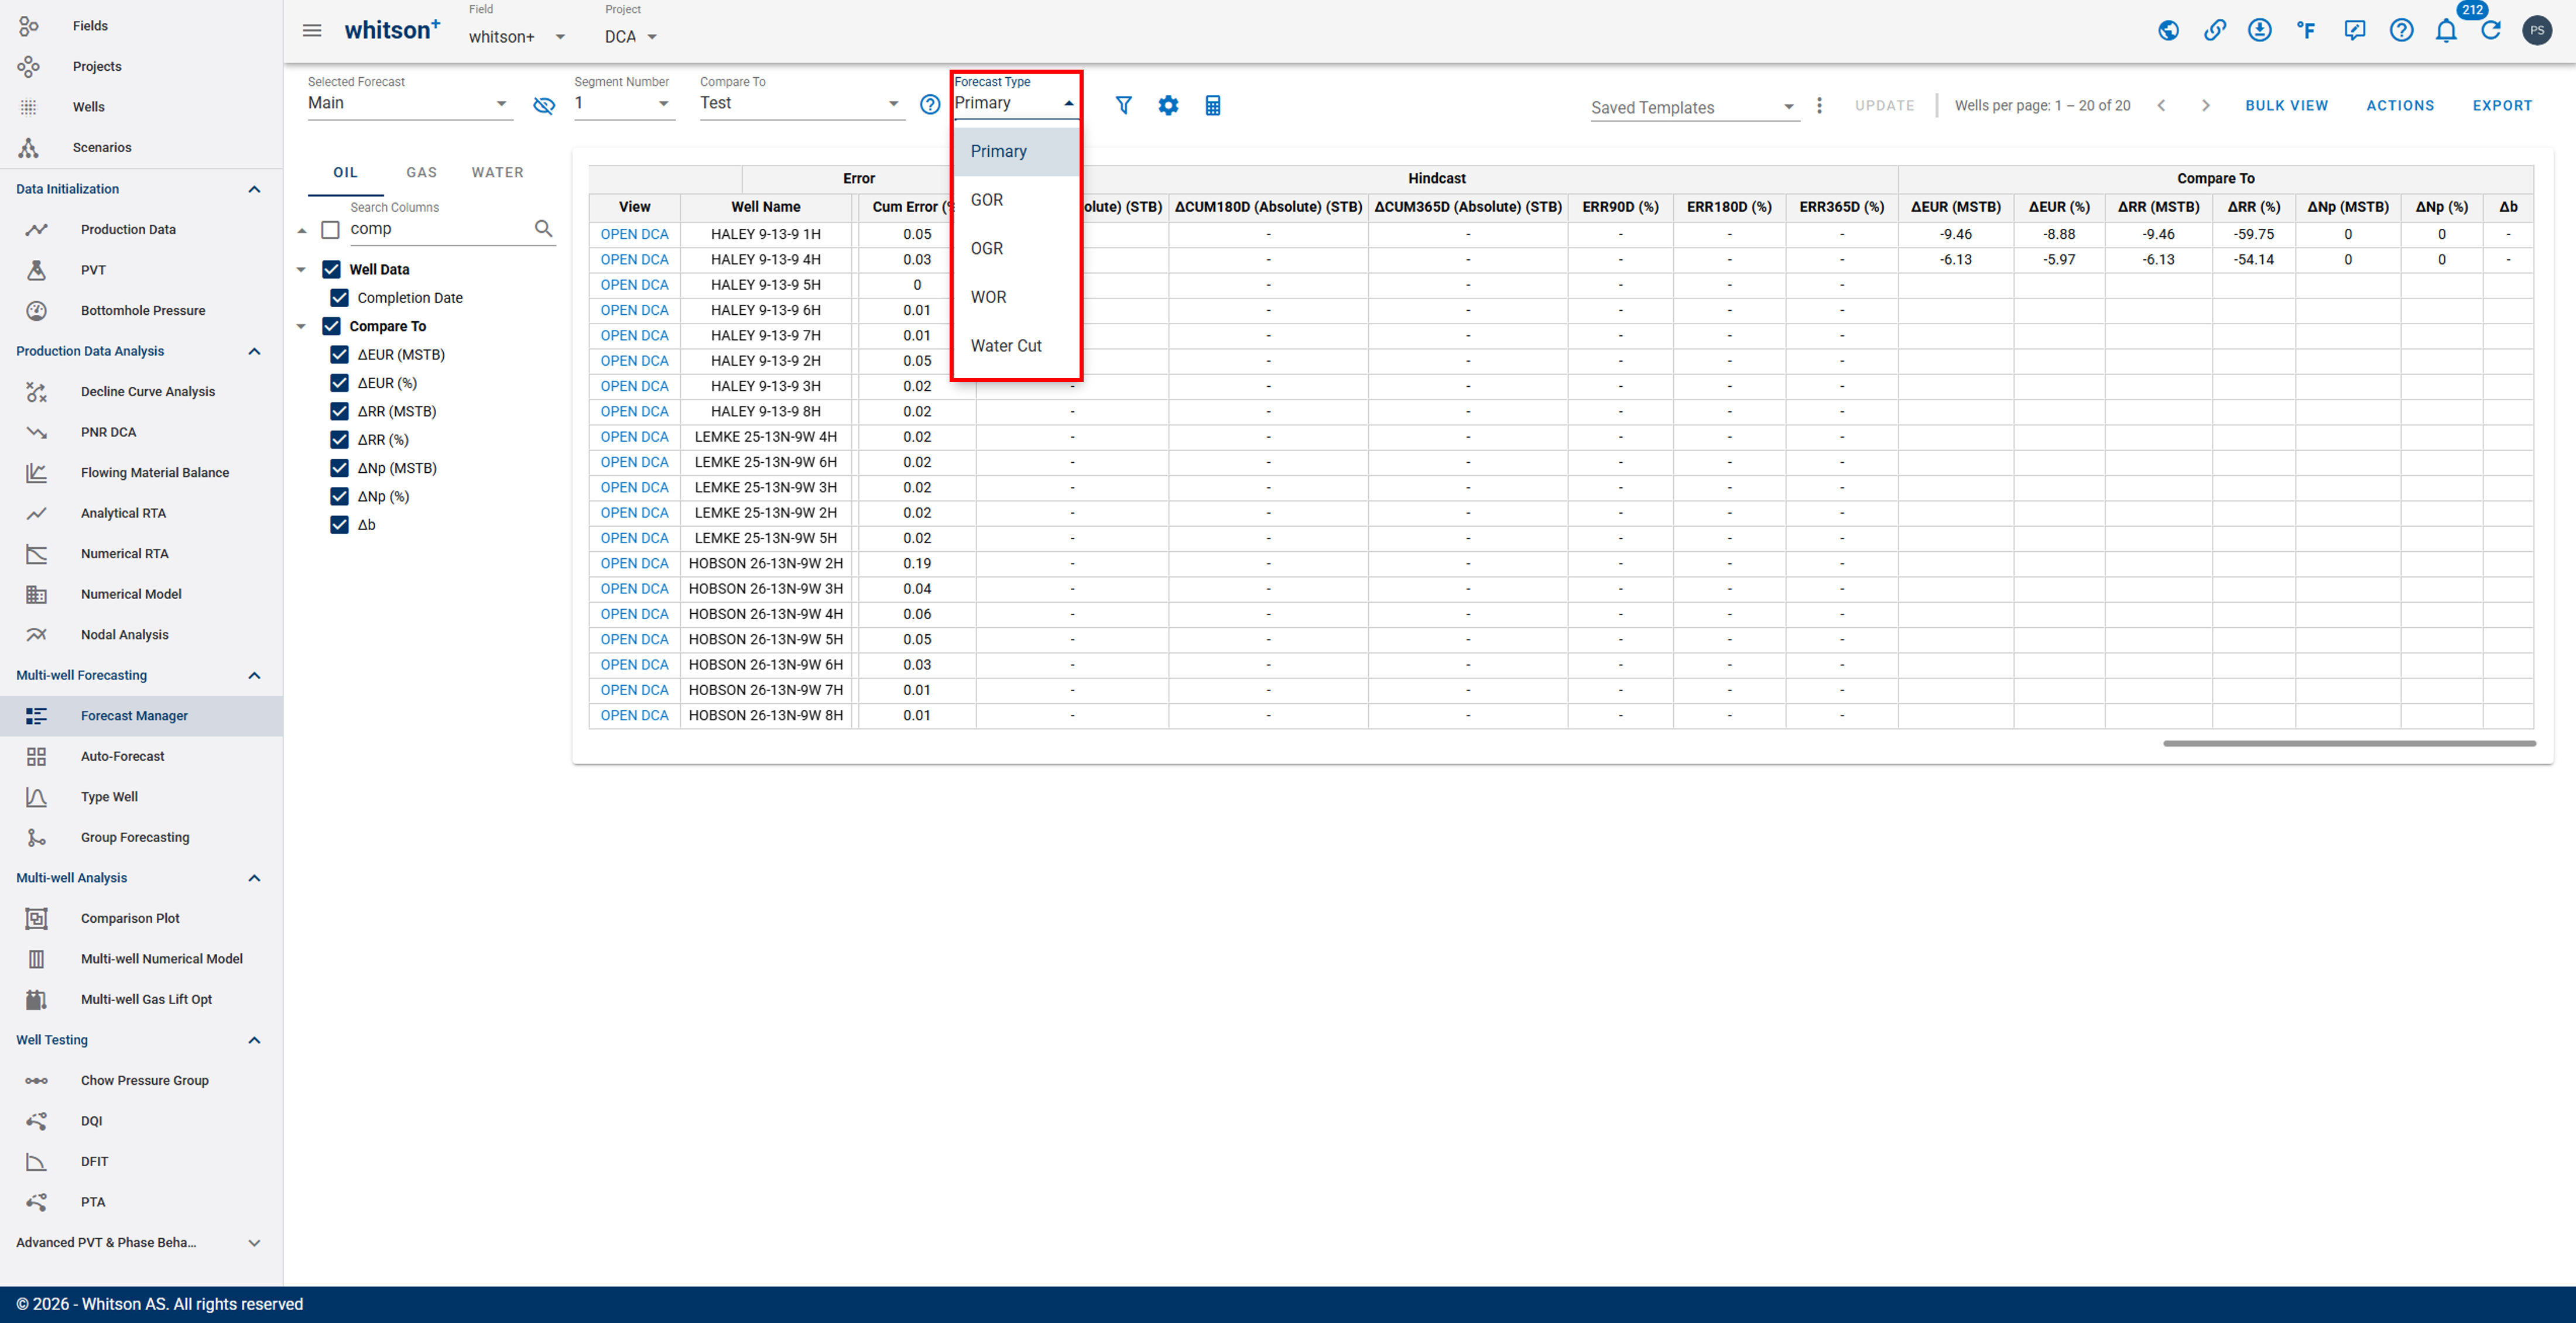The width and height of the screenshot is (2576, 1323).
Task: Open the Compare To dropdown
Action: point(802,103)
